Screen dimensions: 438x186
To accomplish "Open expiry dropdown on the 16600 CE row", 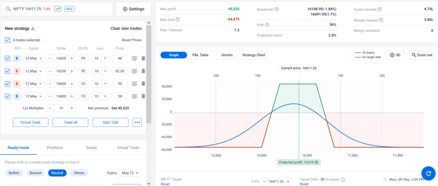I will (x=33, y=83).
